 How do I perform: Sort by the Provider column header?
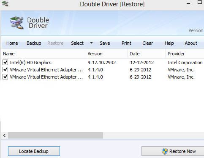[x=185, y=54]
